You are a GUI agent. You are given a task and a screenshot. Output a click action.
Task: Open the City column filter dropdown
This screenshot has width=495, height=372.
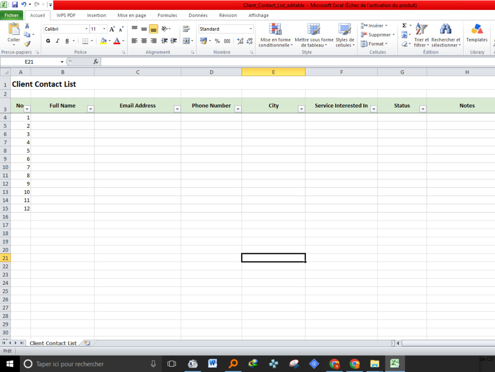301,109
